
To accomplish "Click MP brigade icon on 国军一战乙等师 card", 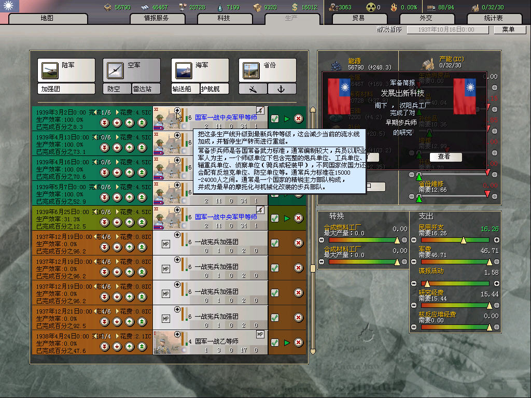I will (x=260, y=334).
